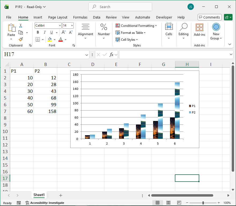
Task: Select the Format Painter brush icon
Action: [x=21, y=39]
